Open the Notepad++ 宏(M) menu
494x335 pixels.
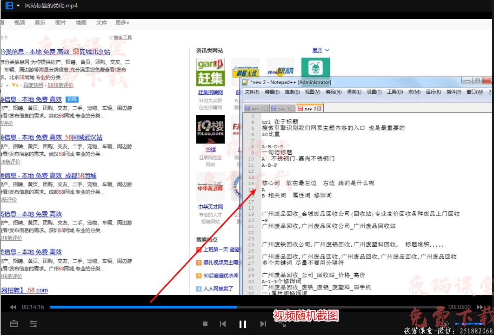(414, 92)
